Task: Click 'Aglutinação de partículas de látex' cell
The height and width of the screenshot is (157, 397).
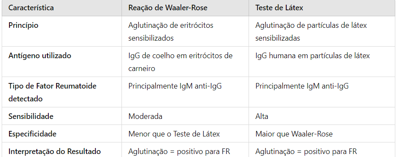Action: [x=311, y=32]
